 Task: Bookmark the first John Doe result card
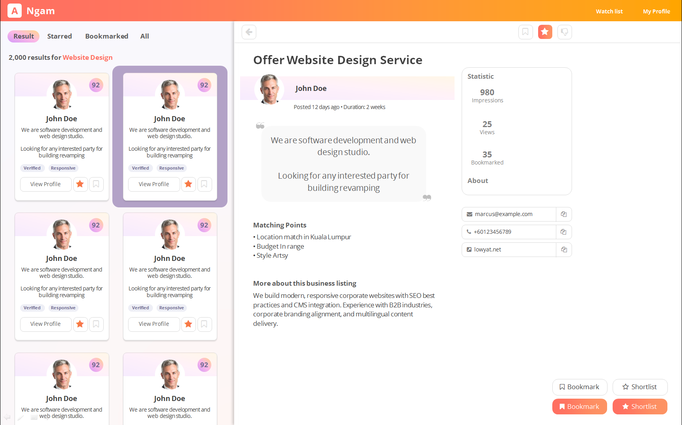click(x=96, y=184)
